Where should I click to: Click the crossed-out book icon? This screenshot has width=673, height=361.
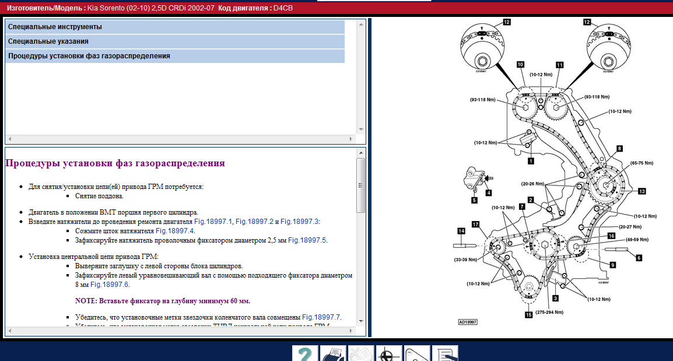pos(361,353)
